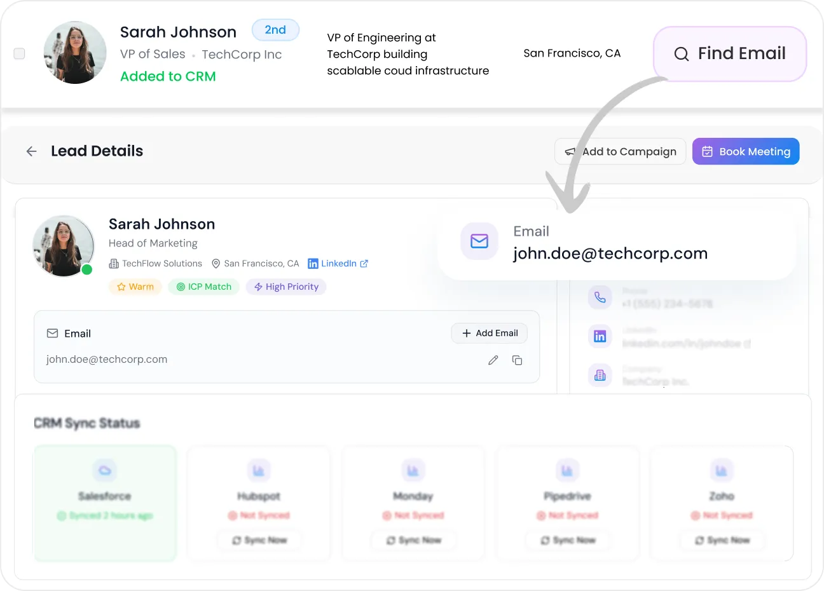Click the Hubspot integration icon
This screenshot has height=591, width=824.
point(259,471)
